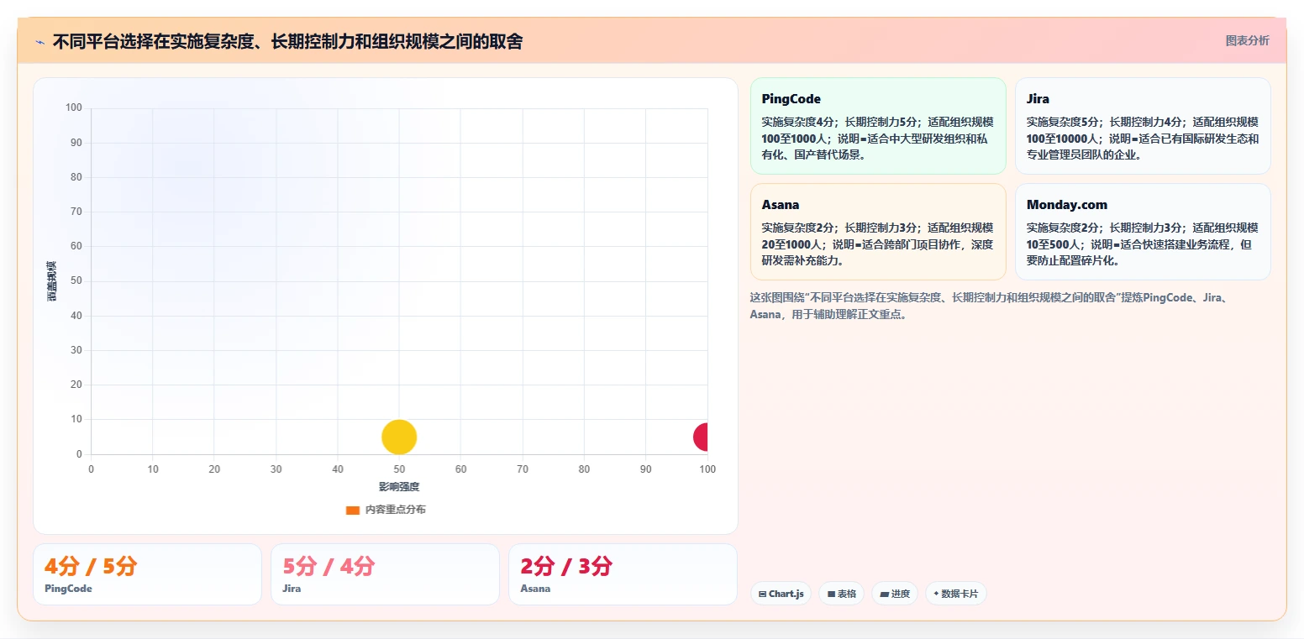Click the 2分 / 3分 Asana stat
Viewport: 1304px width, 639px height.
click(623, 574)
